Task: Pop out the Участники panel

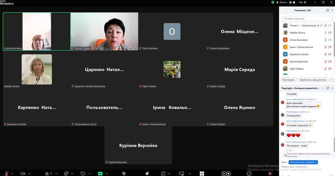Action: click(328, 10)
